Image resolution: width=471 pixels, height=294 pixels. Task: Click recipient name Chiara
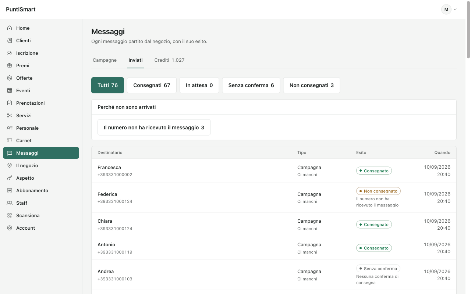click(105, 221)
